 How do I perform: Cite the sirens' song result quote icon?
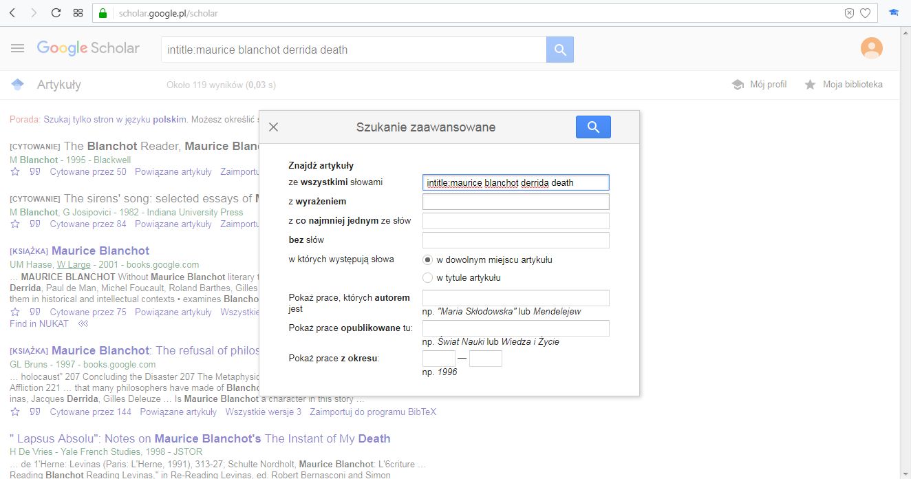[x=34, y=224]
